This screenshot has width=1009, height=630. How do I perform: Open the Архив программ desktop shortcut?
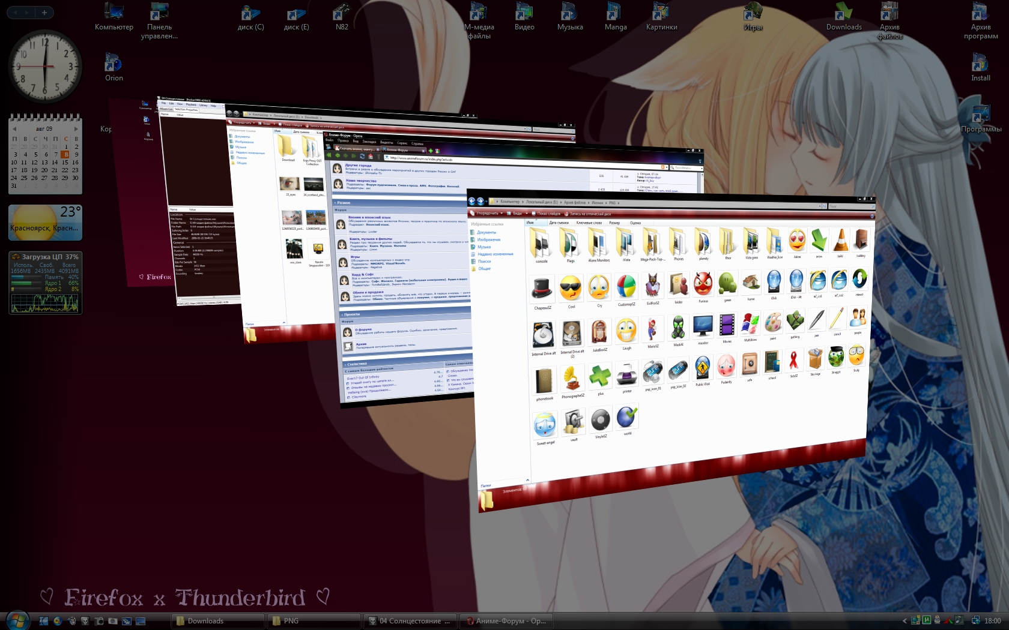click(x=981, y=21)
